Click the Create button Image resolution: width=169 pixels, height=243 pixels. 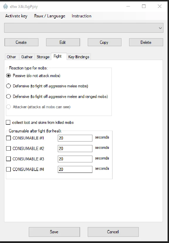coord(21,42)
